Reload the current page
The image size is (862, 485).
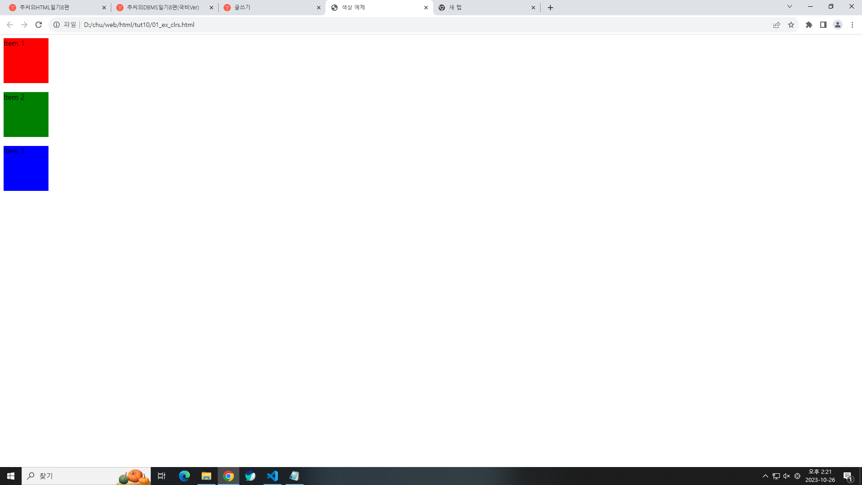39,25
